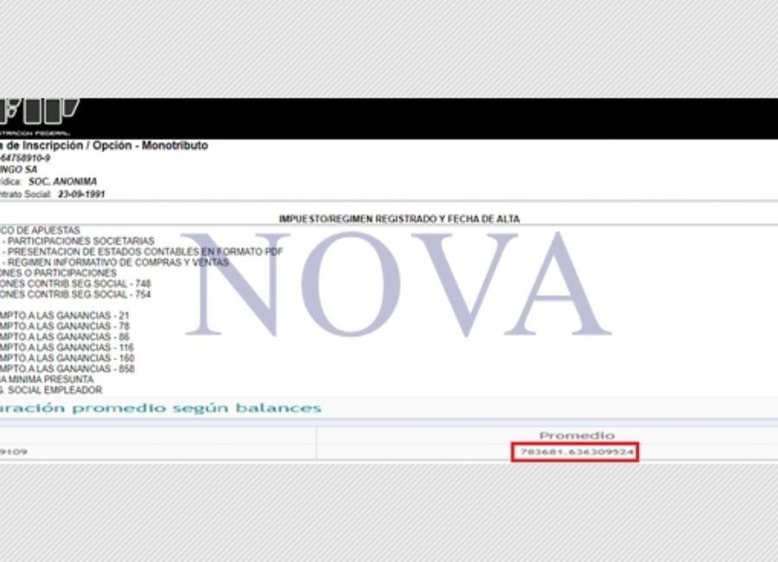Click the contract date 23-09-1991
Image resolution: width=778 pixels, height=562 pixels.
tap(81, 195)
